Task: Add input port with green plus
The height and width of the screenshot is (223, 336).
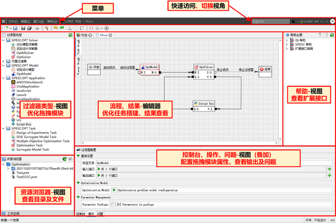Action: 330,169
